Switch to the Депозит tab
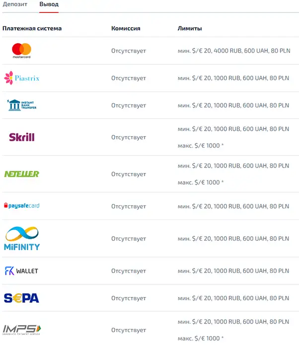The width and height of the screenshot is (299, 348). [15, 4]
